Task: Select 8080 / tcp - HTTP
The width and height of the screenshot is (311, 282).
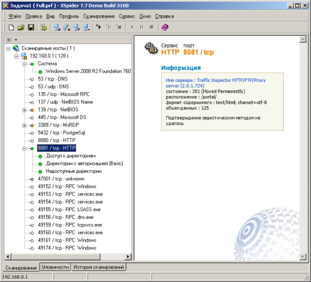Action: pos(57,140)
